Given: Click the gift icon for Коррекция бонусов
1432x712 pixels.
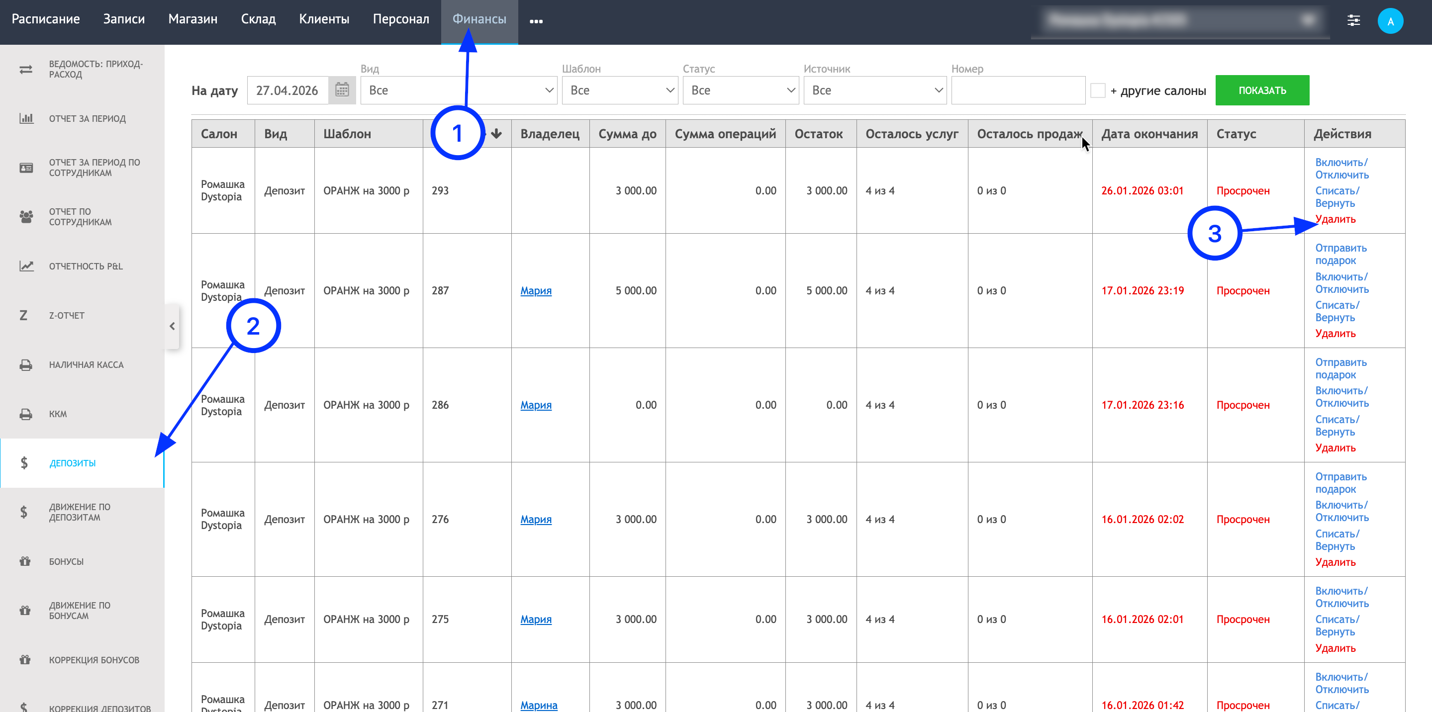Looking at the screenshot, I should point(25,660).
